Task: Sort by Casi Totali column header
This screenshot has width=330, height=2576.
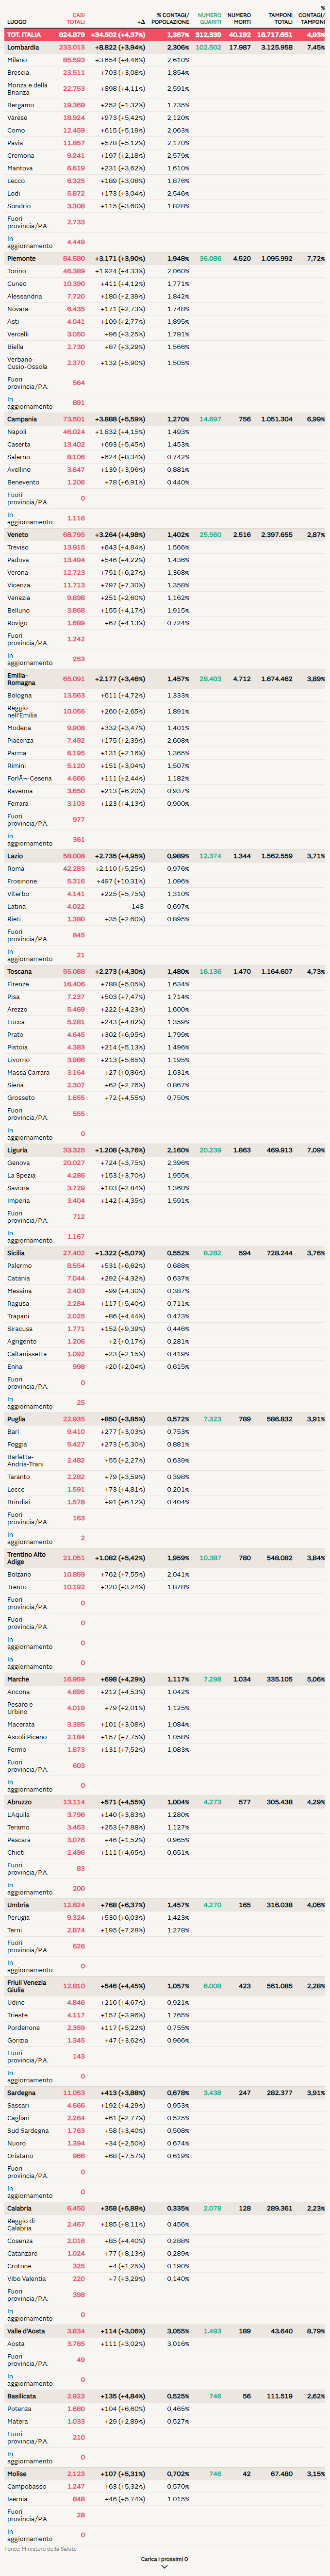Action: [76, 19]
